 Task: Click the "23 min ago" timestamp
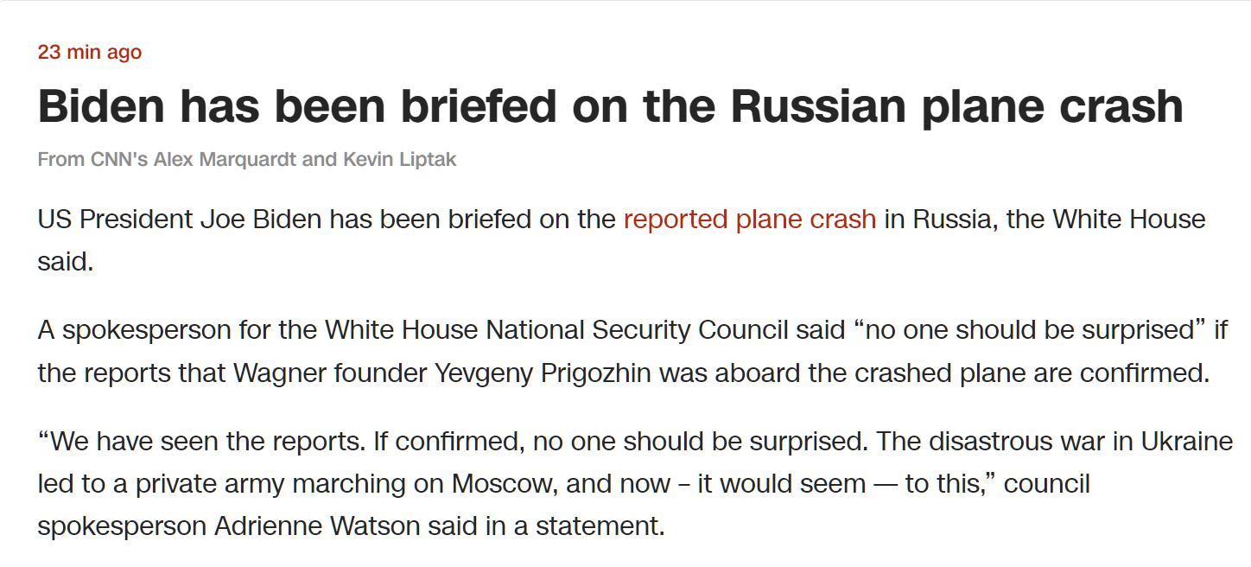coord(89,52)
